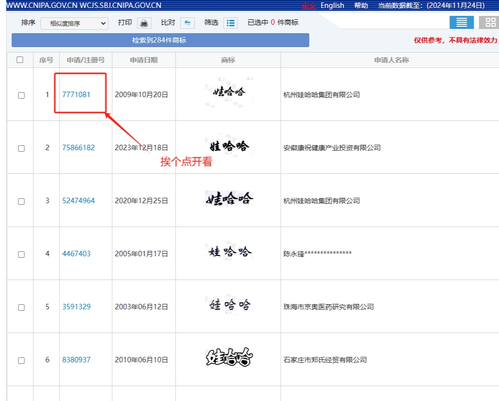The image size is (499, 401).
Task: Click the date 2020年12月25日
Action: (141, 201)
